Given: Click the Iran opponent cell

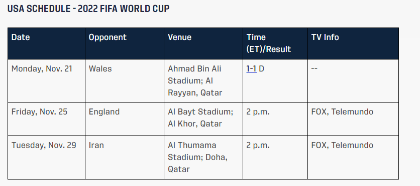Looking at the screenshot, I should [x=125, y=157].
